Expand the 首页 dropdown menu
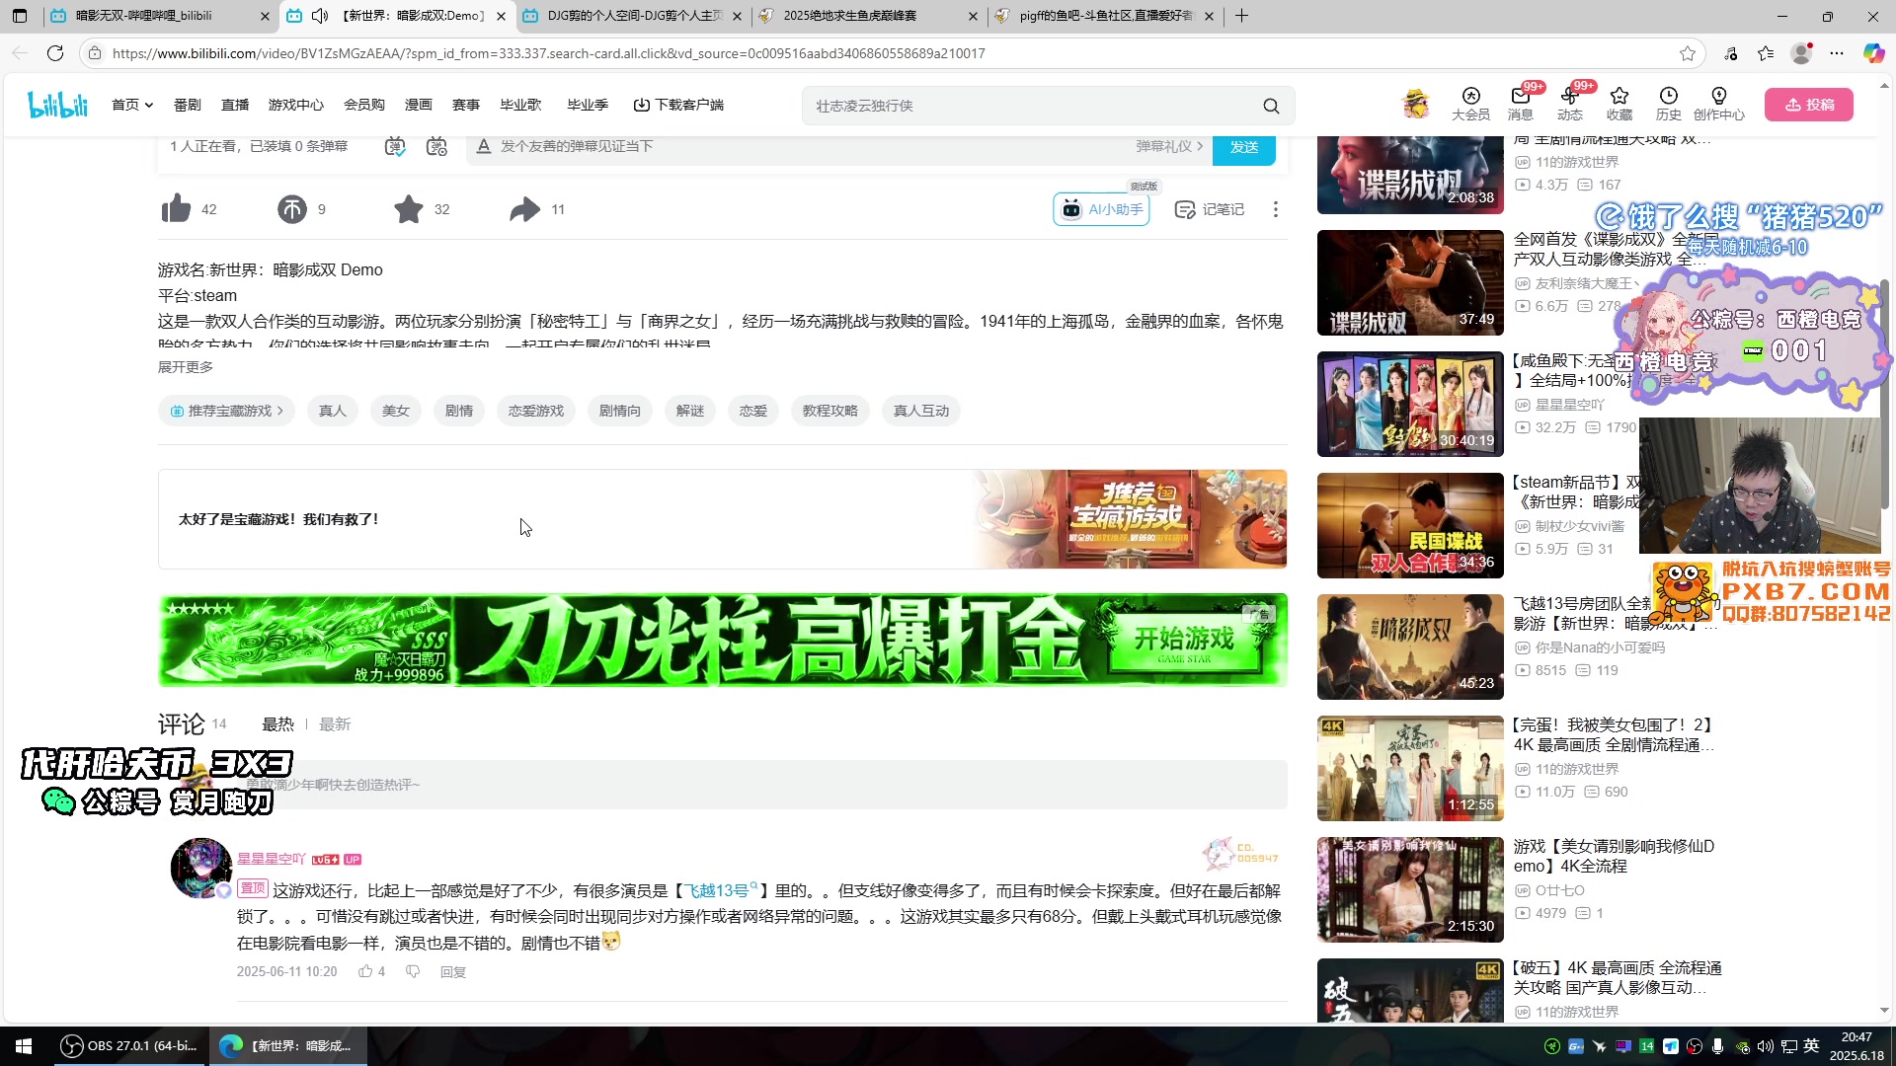 pos(132,105)
